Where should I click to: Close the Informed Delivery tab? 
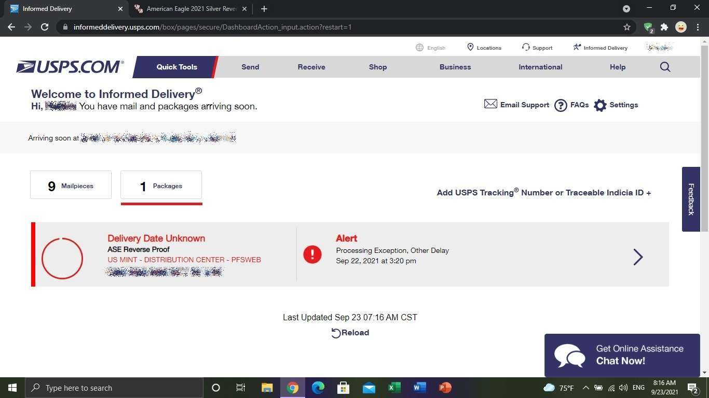120,9
